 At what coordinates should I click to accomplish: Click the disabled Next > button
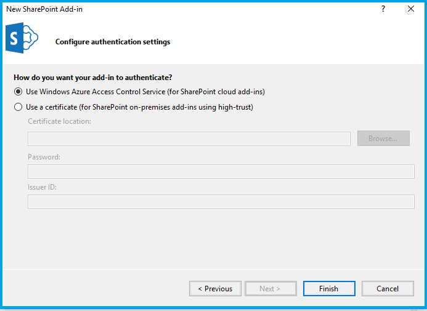click(270, 288)
